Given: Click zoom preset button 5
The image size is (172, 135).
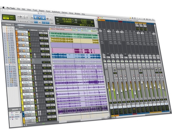Looking at the screenshot, I should click(x=27, y=21).
